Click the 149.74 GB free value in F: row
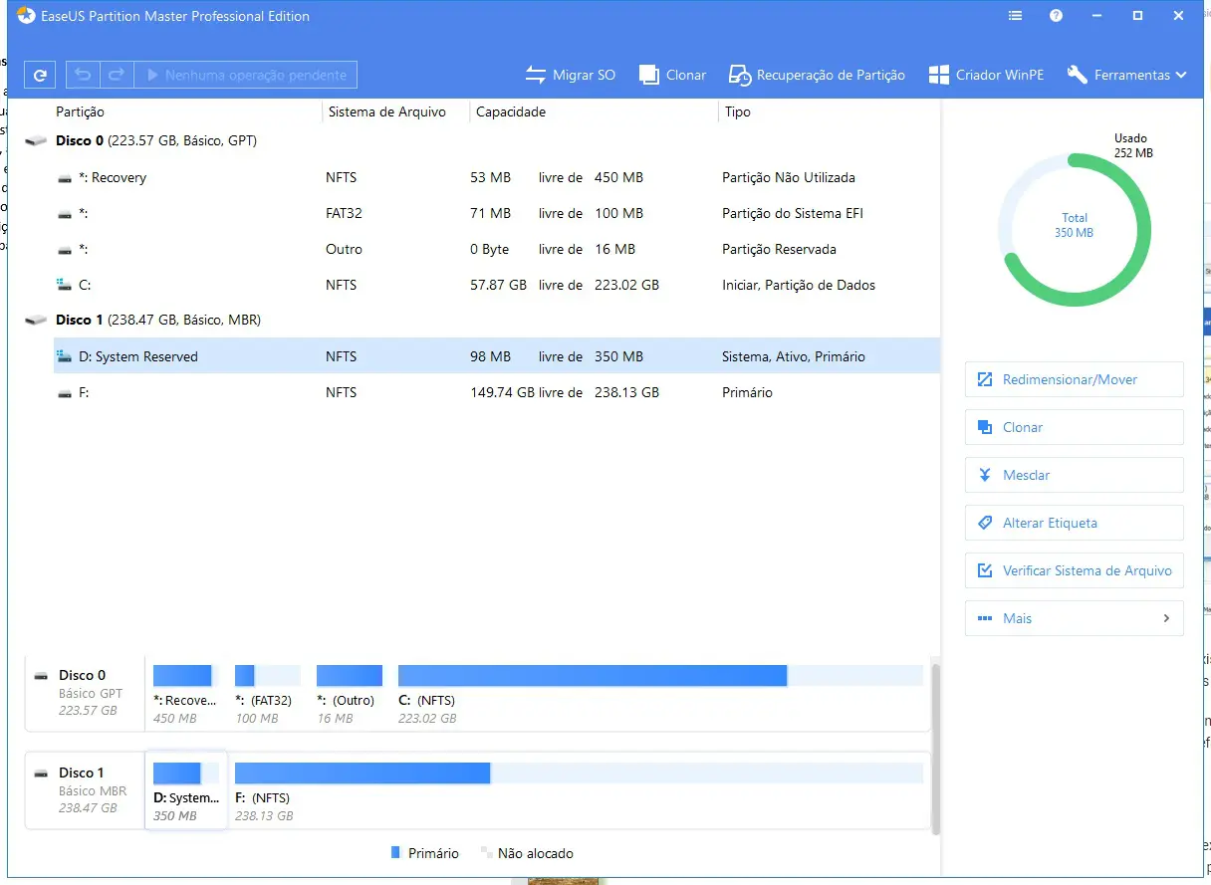 pos(502,392)
